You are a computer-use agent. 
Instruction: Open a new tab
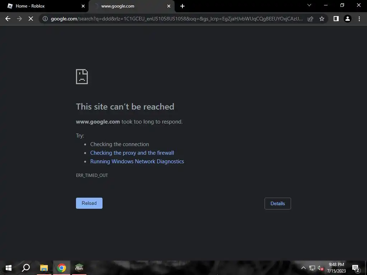click(182, 6)
